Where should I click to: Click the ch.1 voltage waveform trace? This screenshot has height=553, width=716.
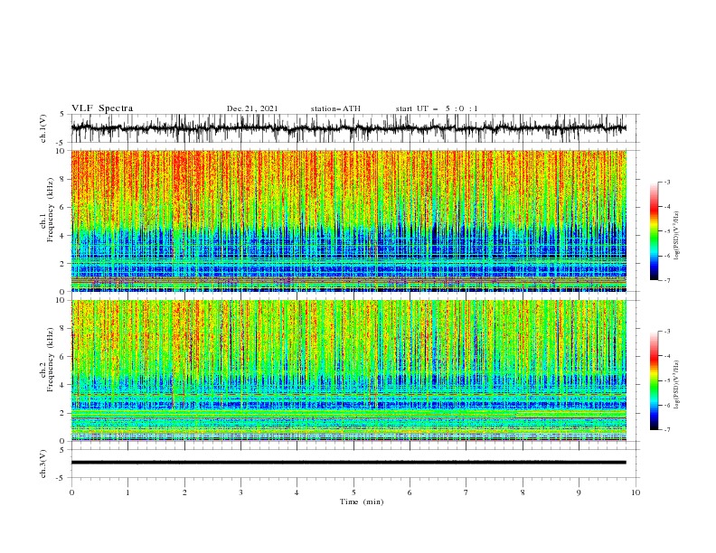(348, 128)
